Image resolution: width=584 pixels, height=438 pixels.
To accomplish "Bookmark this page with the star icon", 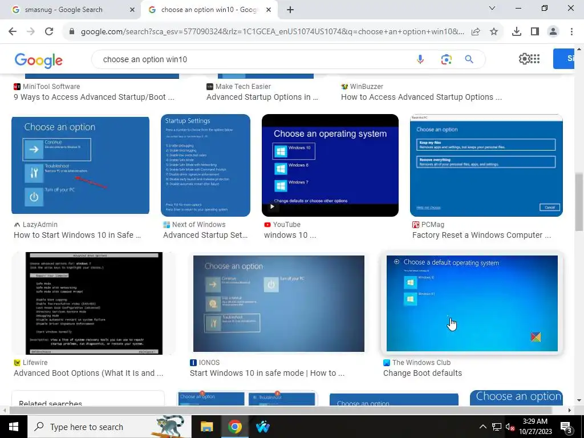I will point(494,32).
